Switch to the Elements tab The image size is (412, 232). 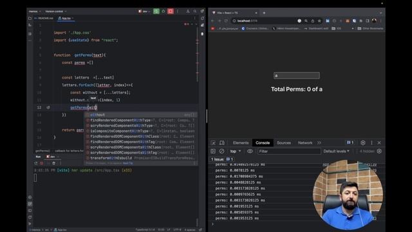tap(240, 143)
